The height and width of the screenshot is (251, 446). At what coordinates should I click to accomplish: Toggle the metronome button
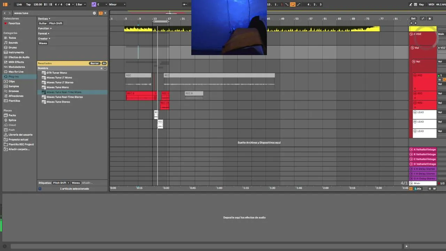[68, 5]
